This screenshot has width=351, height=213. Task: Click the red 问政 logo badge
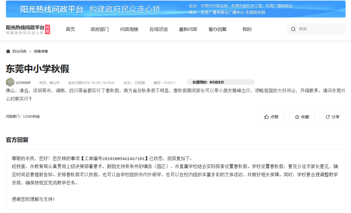click(47, 29)
